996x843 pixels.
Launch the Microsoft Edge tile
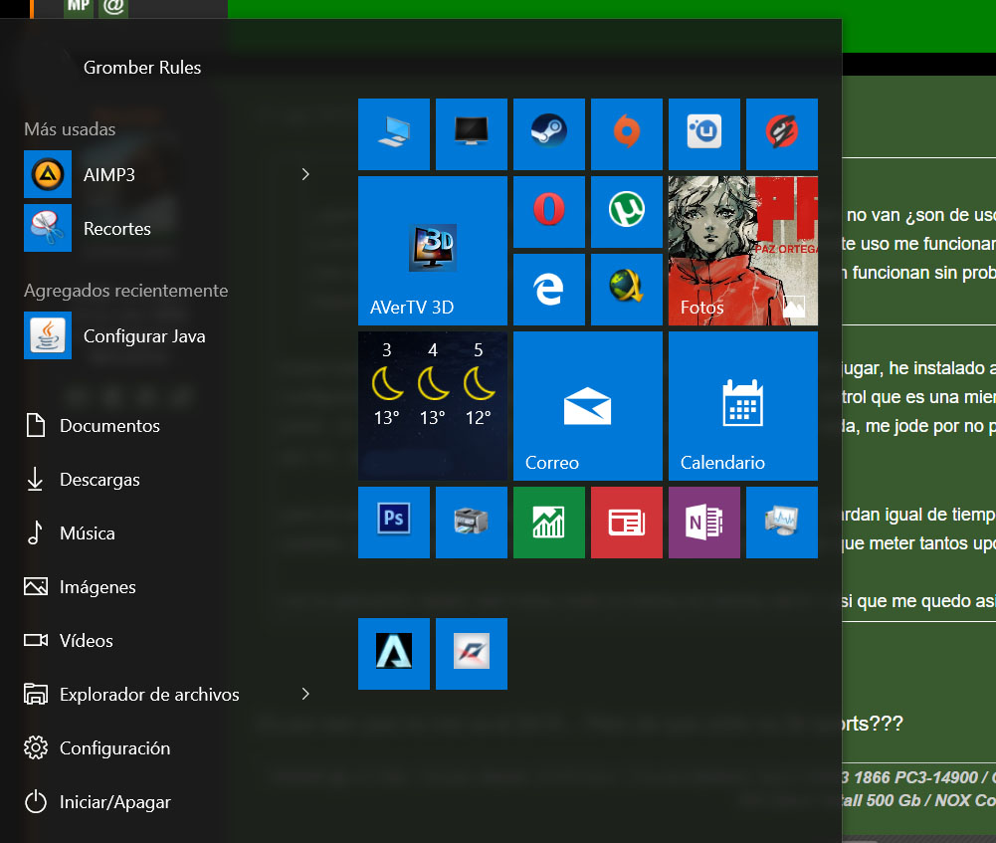[548, 290]
